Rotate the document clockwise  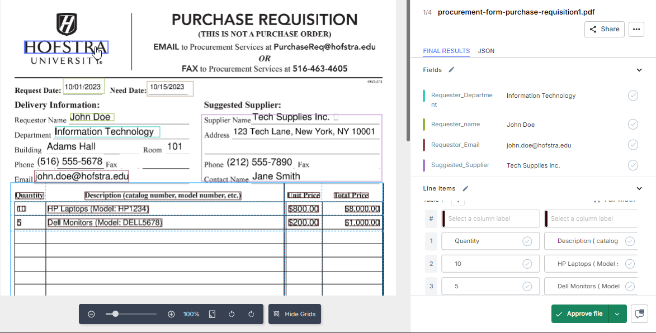[251, 314]
